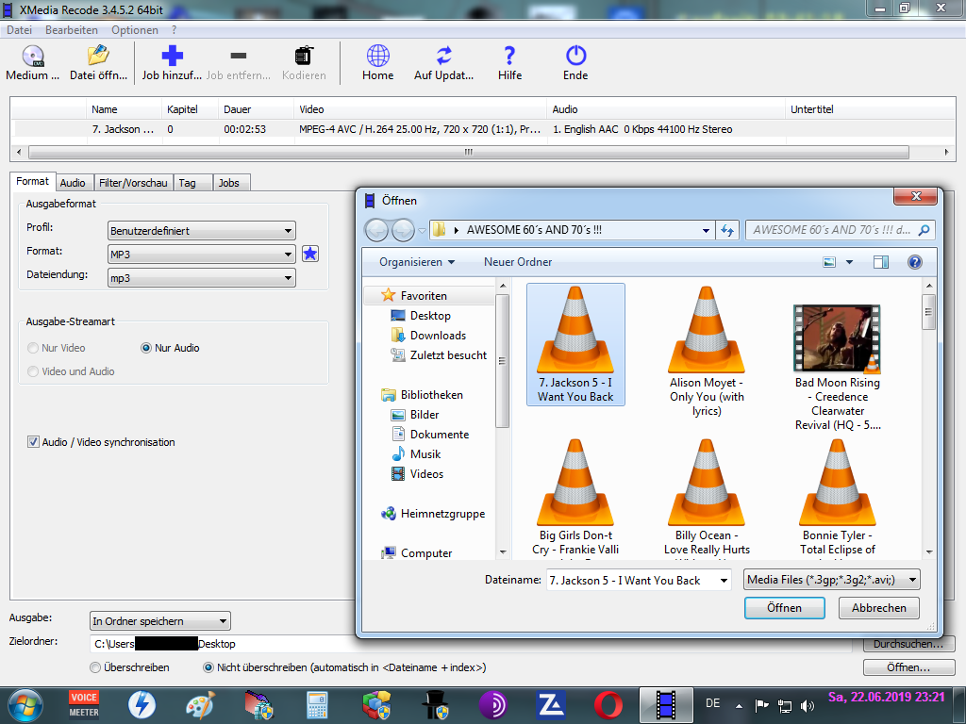Click the file list vertical scrollbar thumb

pyautogui.click(x=929, y=312)
